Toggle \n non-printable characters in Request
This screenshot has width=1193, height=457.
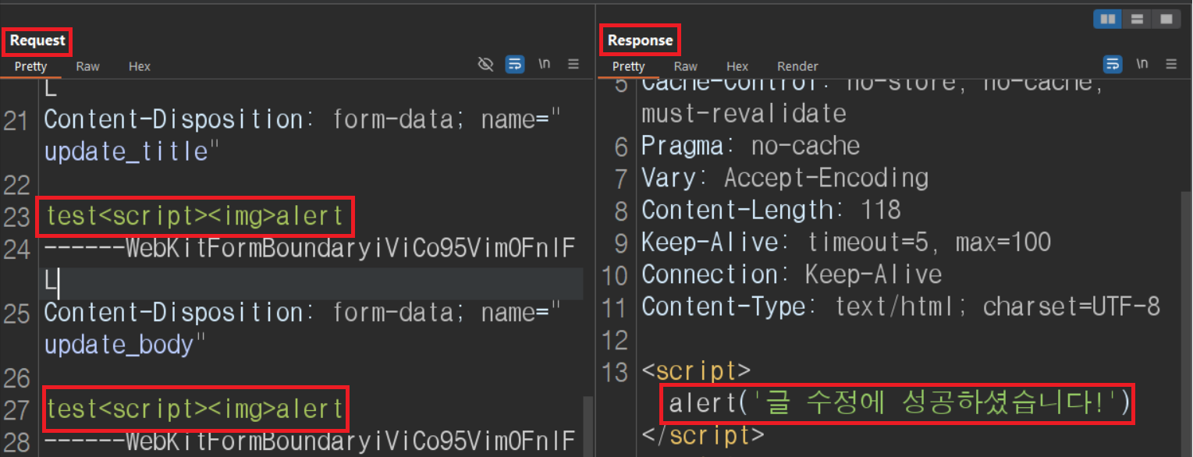coord(545,64)
